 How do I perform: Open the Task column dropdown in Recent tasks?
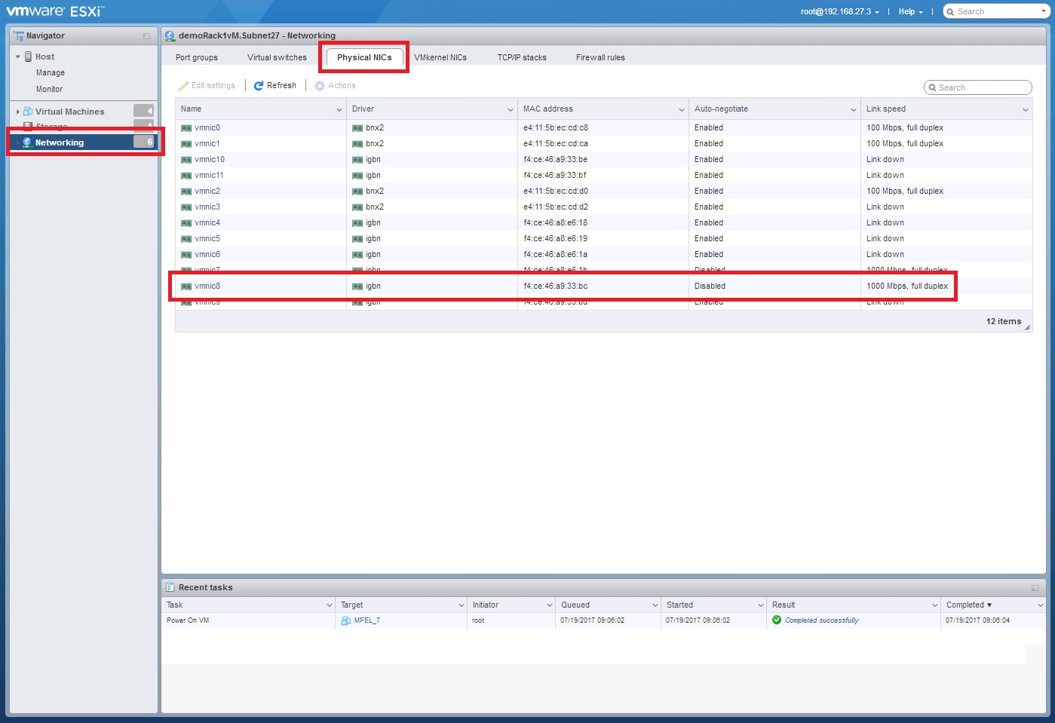coord(330,605)
